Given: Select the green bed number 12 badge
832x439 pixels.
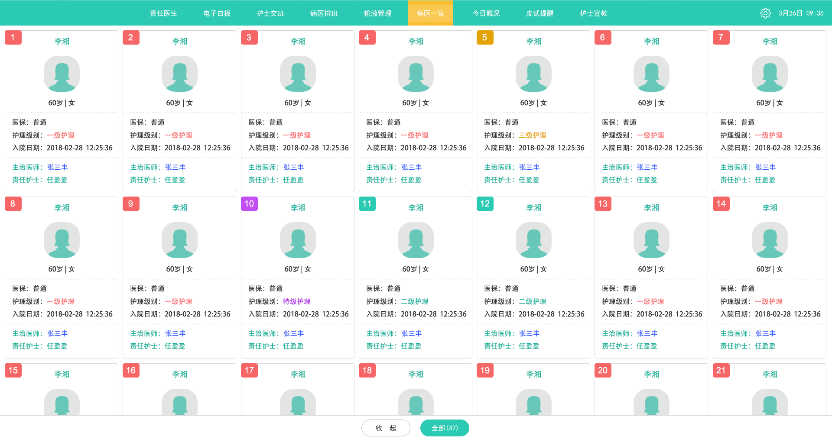Looking at the screenshot, I should tap(485, 203).
